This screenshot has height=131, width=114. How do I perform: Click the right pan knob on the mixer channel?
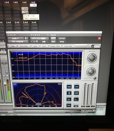pyautogui.click(x=6, y=63)
